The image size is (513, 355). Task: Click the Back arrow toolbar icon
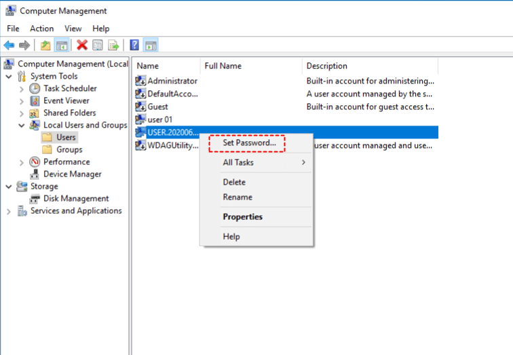9,45
